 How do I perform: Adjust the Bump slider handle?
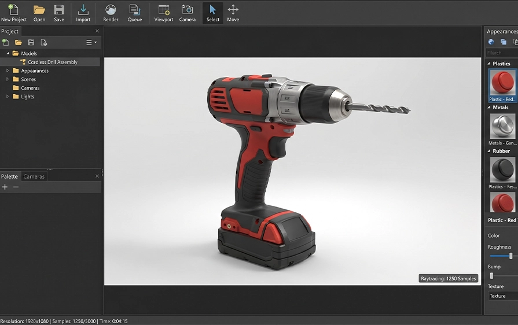491,276
